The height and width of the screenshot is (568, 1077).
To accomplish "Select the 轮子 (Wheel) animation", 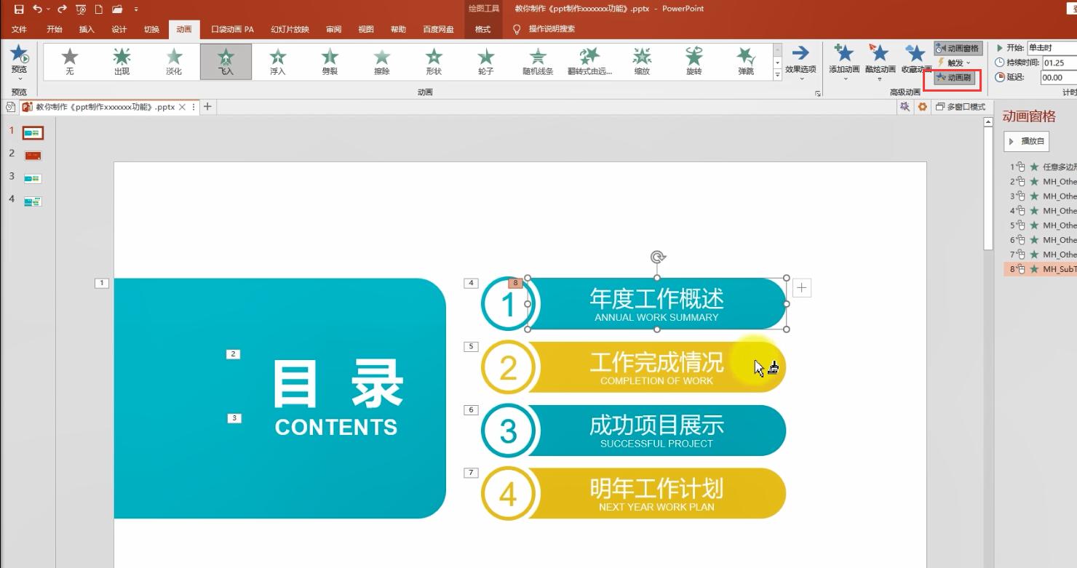I will tap(485, 61).
